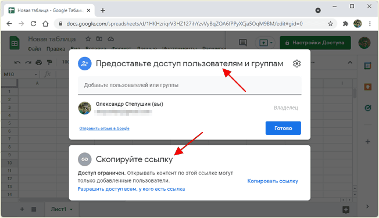Viewport: 379px width, 218px height.
Task: Click the Новая таблица document title
Action: pos(52,39)
